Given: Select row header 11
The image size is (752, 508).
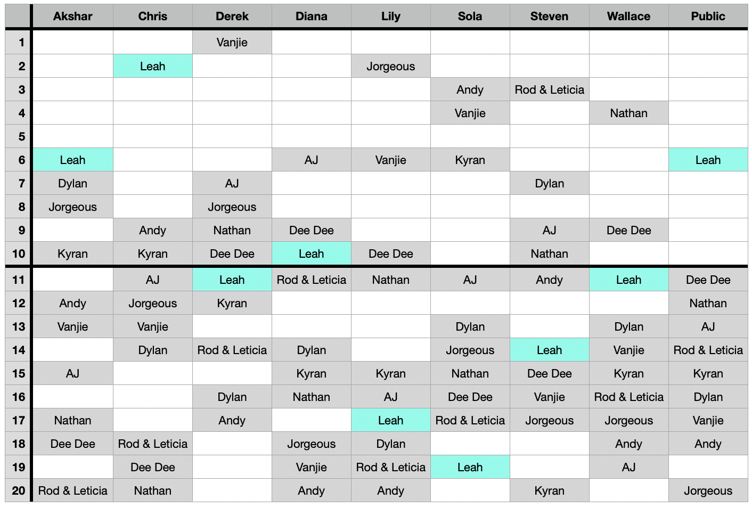Looking at the screenshot, I should pyautogui.click(x=18, y=280).
